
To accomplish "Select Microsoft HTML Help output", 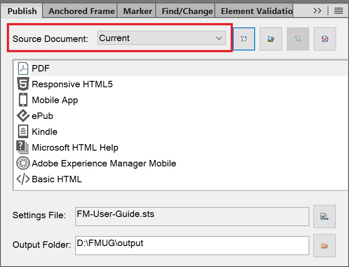I will coord(181,148).
